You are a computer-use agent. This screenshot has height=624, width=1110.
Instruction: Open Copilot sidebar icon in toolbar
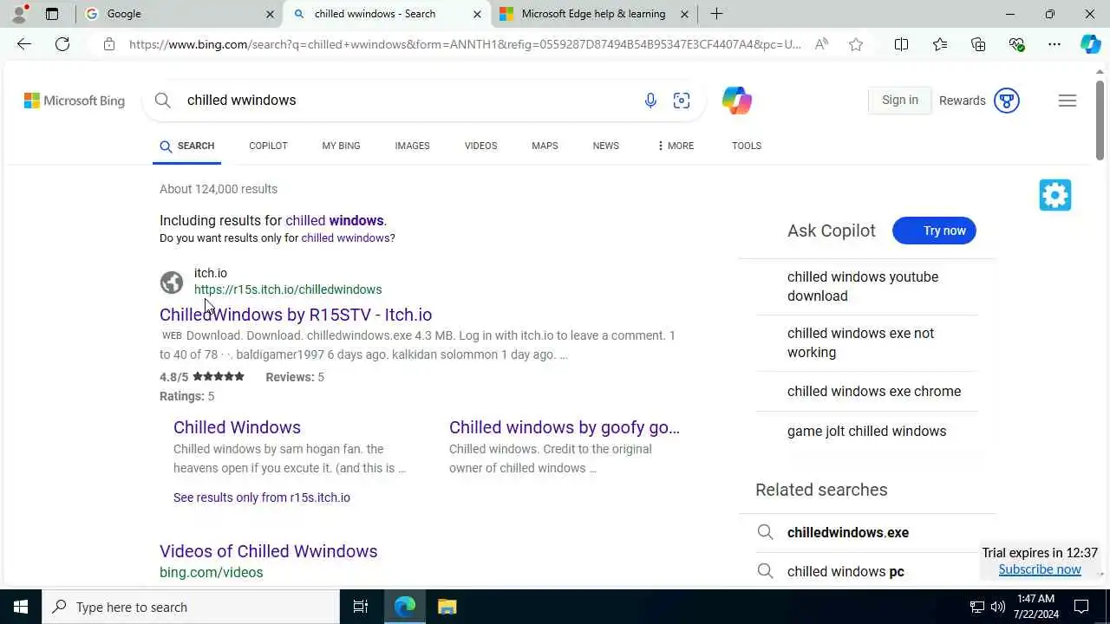point(1091,44)
